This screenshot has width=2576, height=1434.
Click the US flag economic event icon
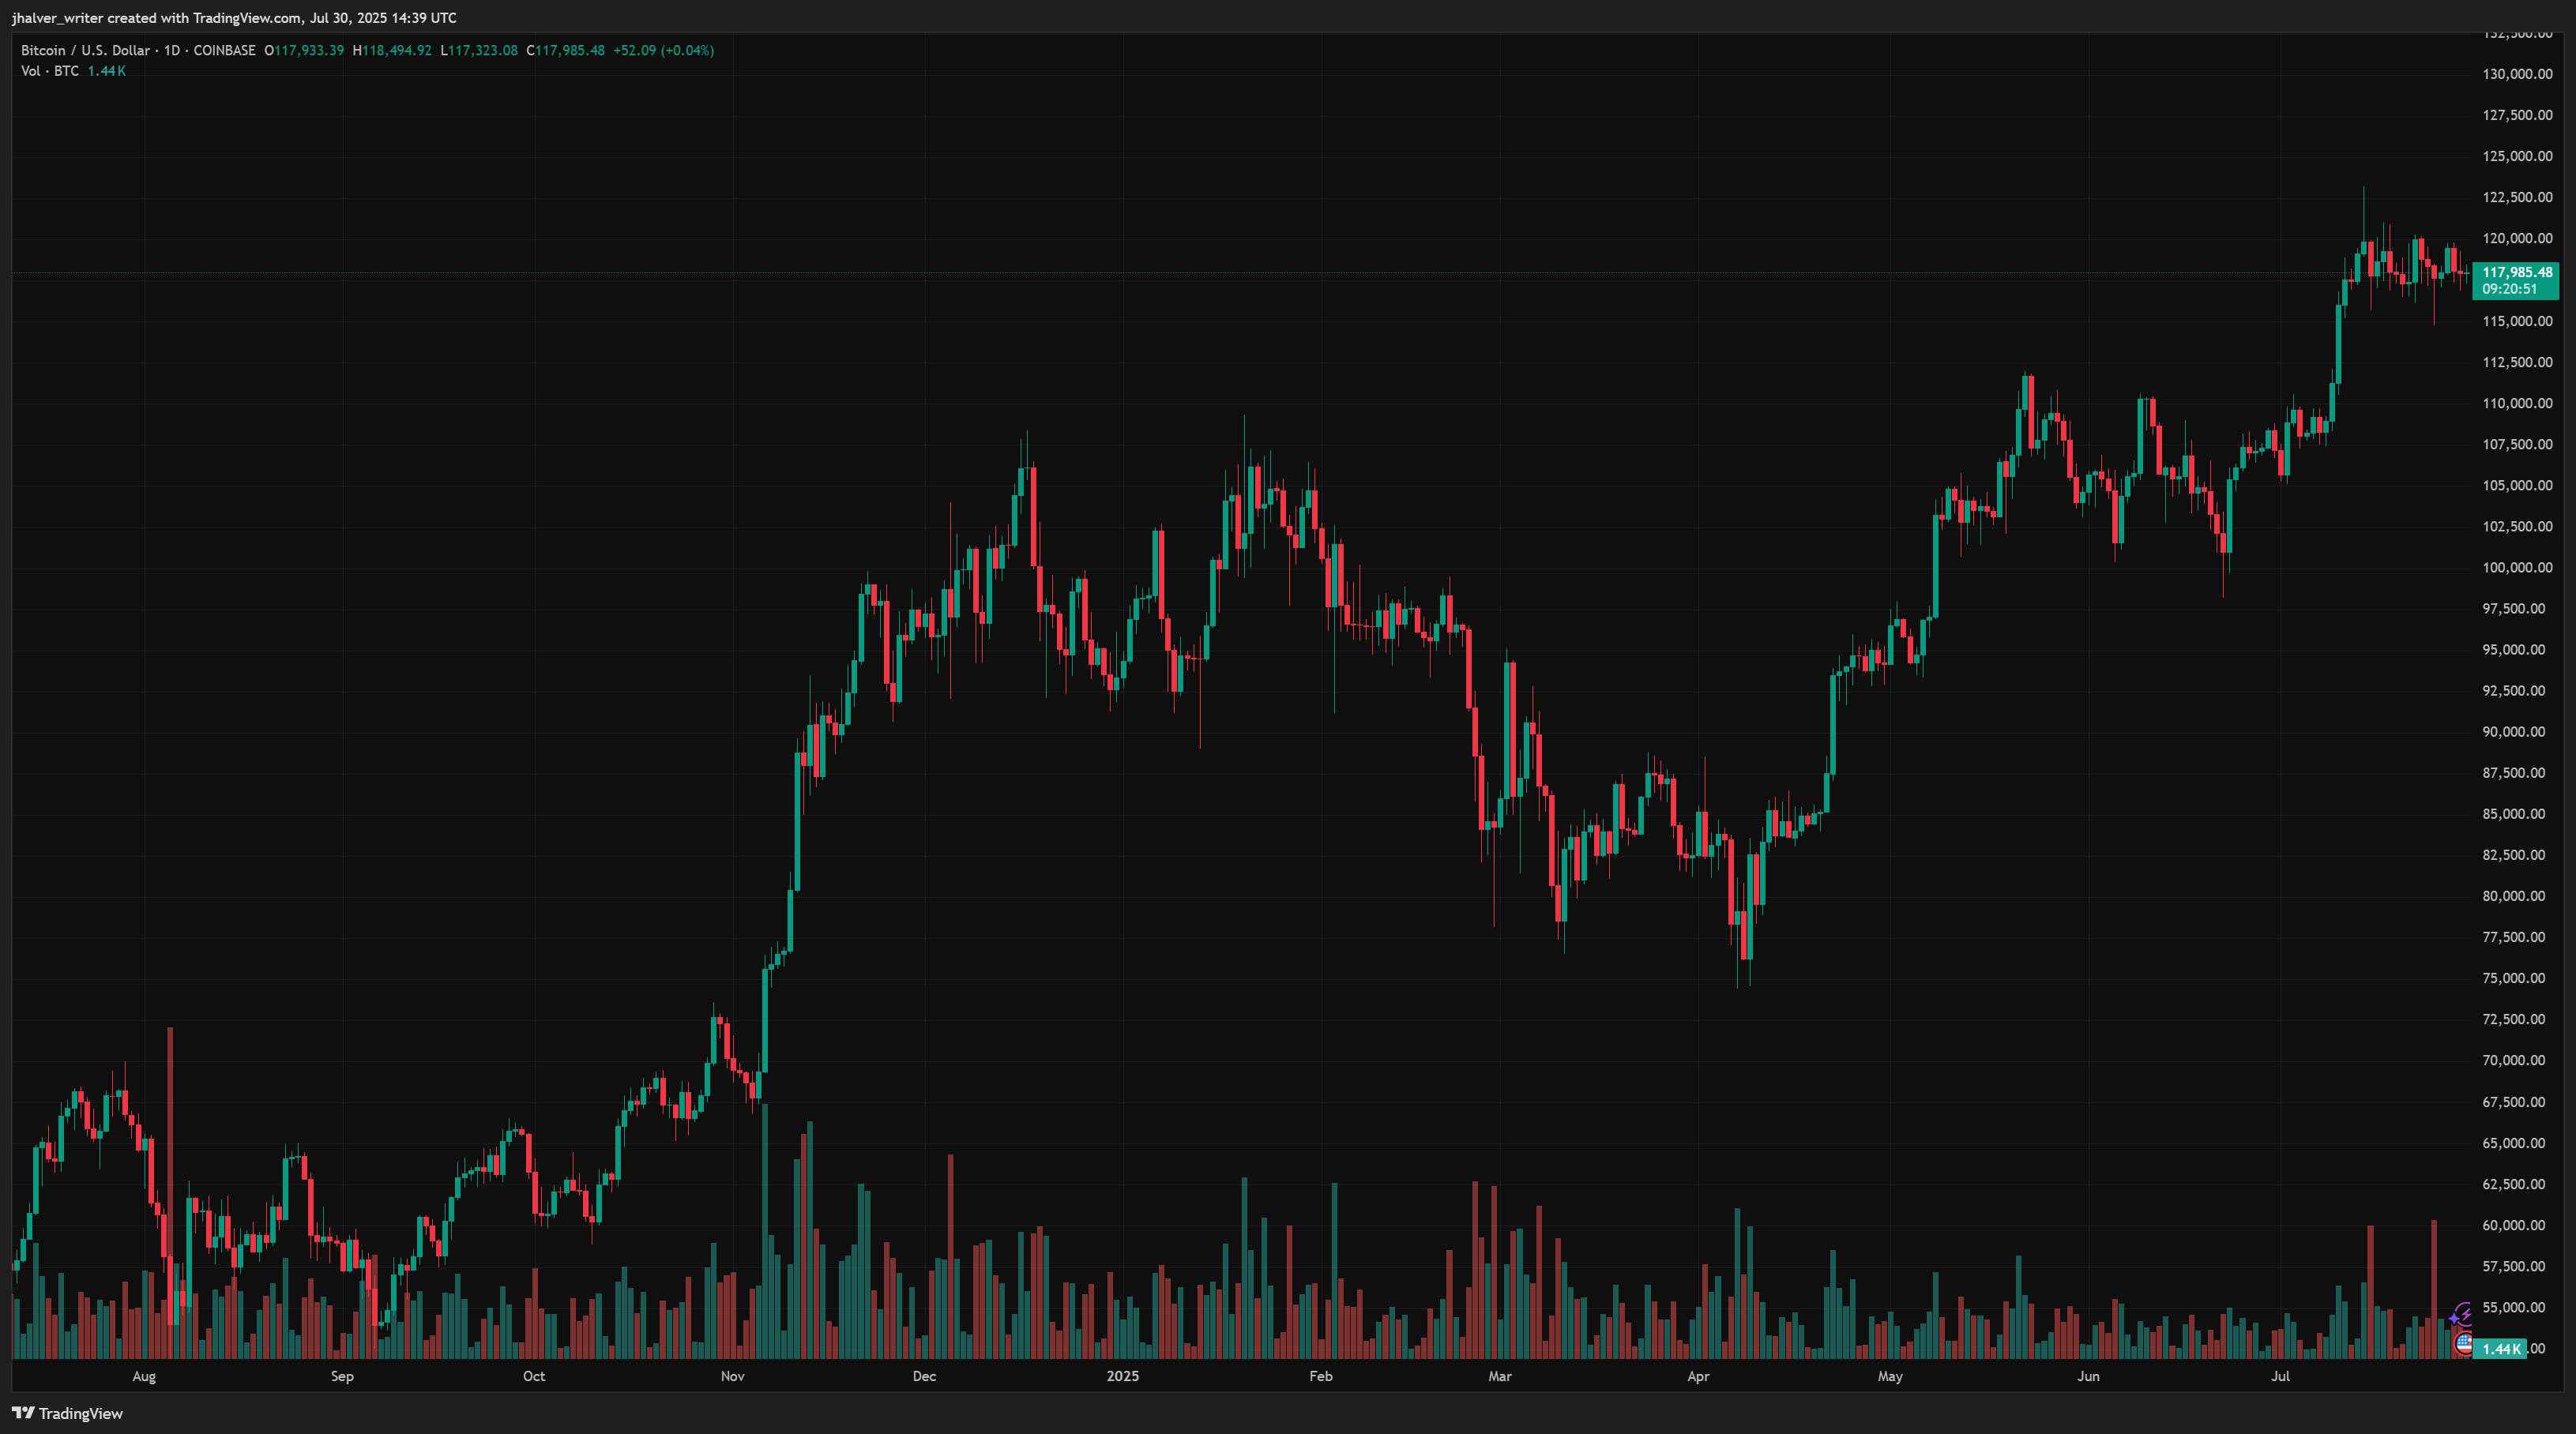click(x=2464, y=1342)
